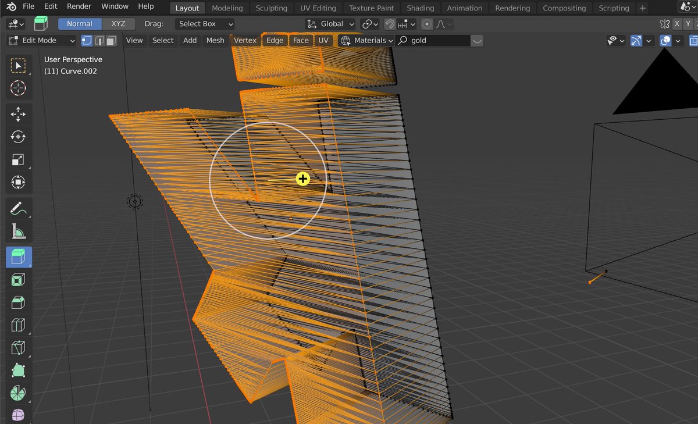Click the Normal button
The height and width of the screenshot is (424, 698).
[x=80, y=24]
